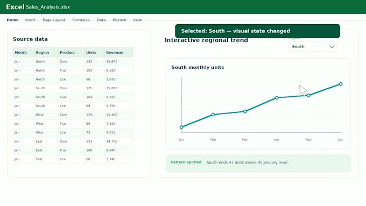366x206 pixels.
Task: Click the Feb data point on the chart
Action: coord(213,115)
